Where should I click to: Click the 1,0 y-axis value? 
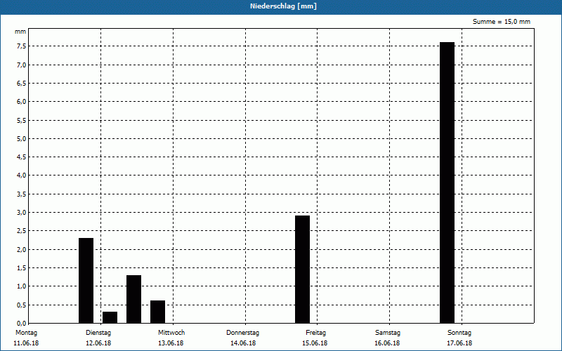[21, 286]
